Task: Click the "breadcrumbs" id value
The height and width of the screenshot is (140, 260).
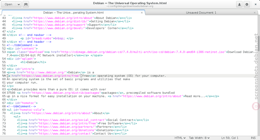Action: 42,38
